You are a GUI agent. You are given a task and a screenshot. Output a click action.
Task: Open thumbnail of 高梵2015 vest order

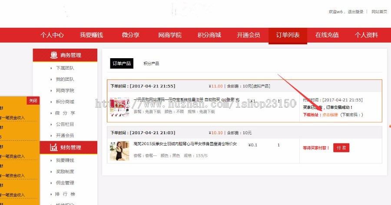pyautogui.click(x=119, y=151)
